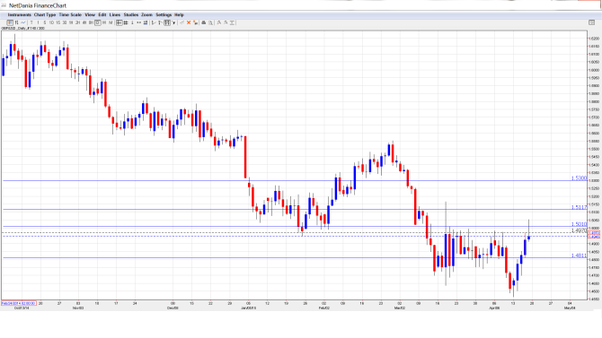The width and height of the screenshot is (602, 338).
Task: Open the Lines menu
Action: point(115,15)
